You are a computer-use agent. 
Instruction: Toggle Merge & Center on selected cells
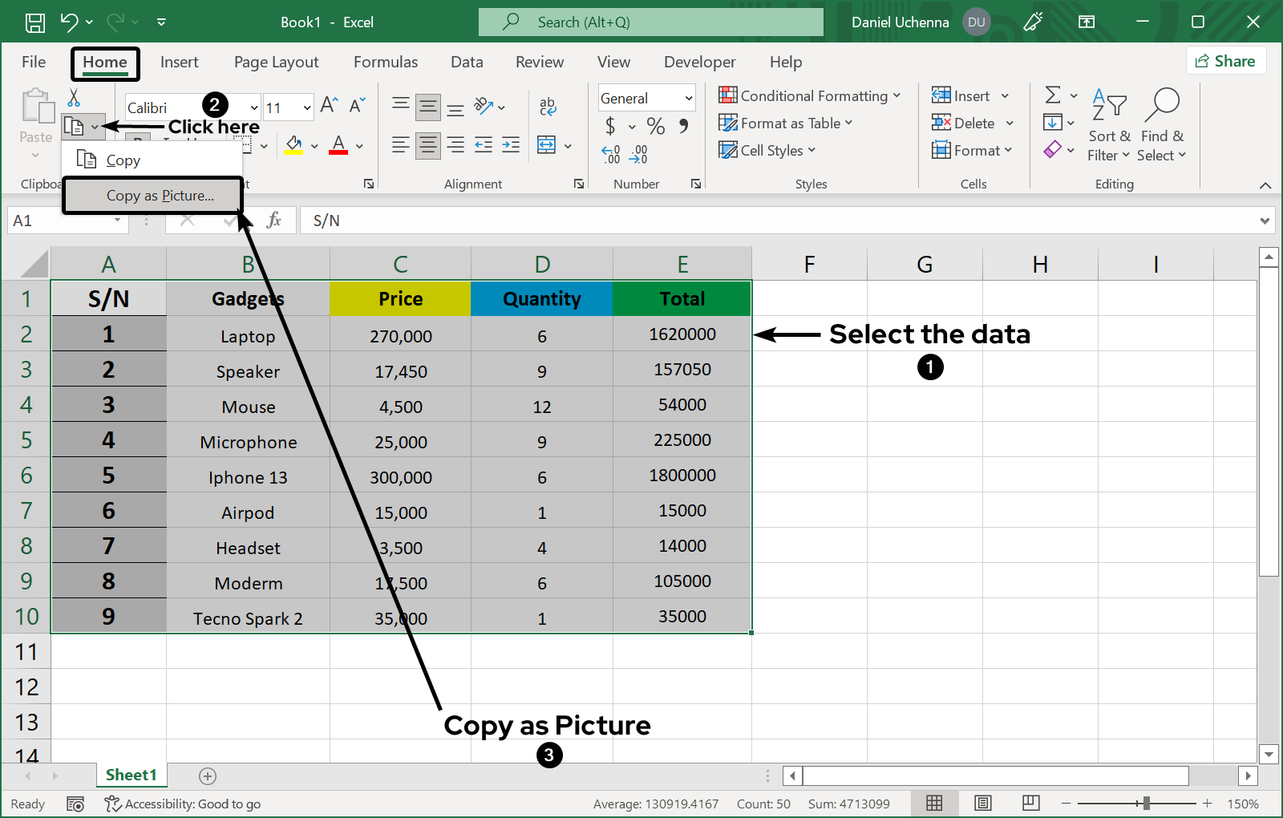click(x=548, y=144)
